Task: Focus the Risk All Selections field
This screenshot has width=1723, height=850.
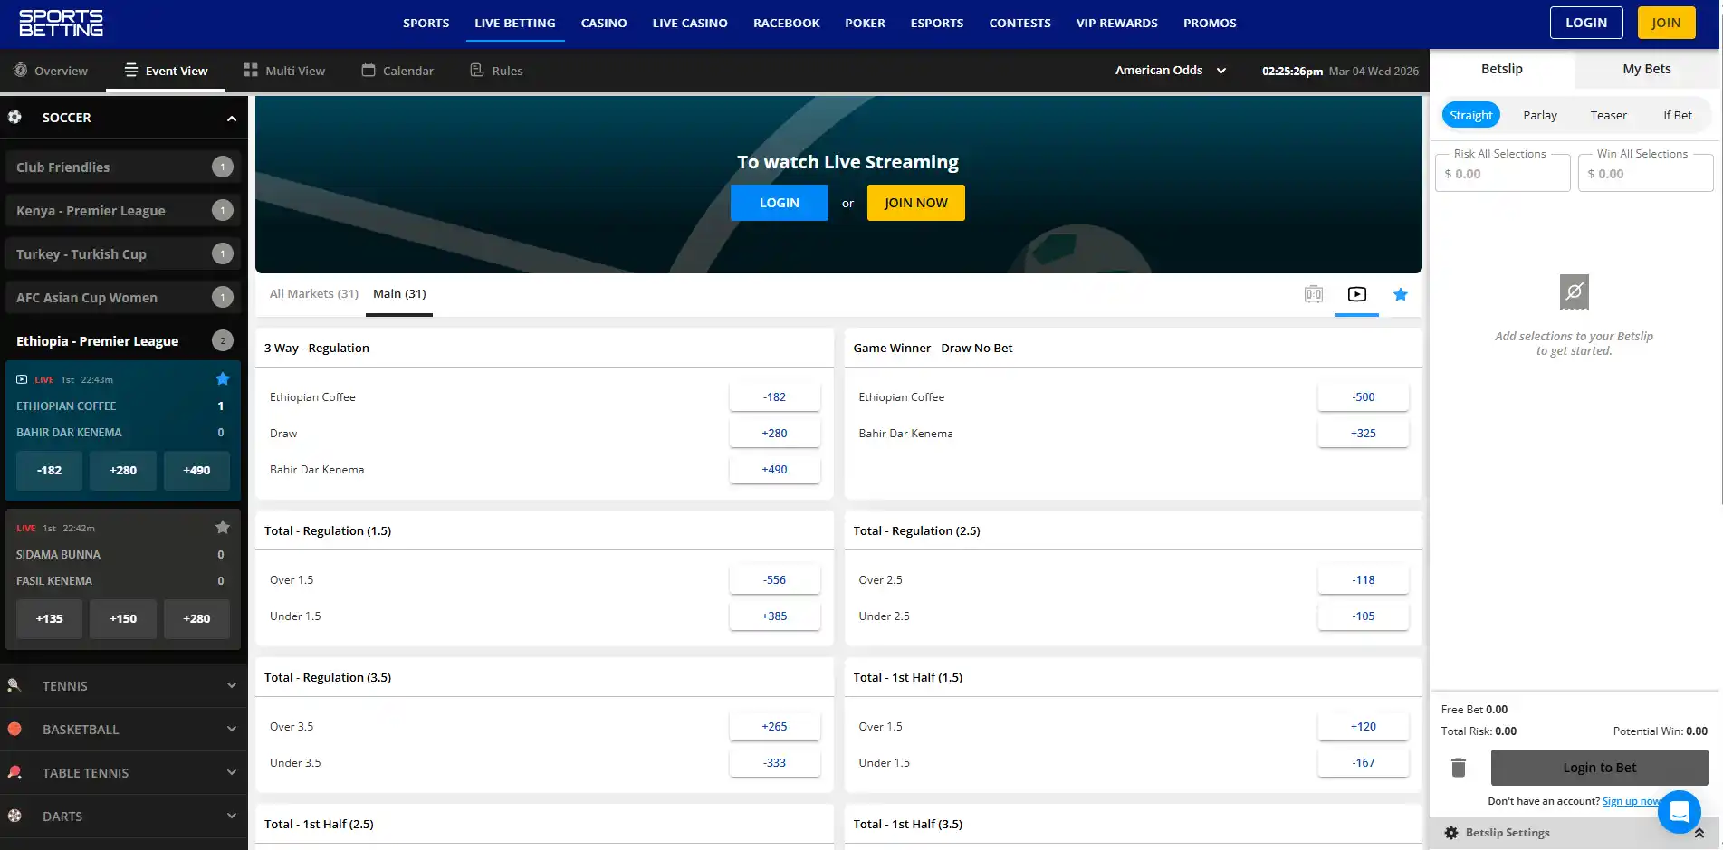Action: pos(1502,173)
